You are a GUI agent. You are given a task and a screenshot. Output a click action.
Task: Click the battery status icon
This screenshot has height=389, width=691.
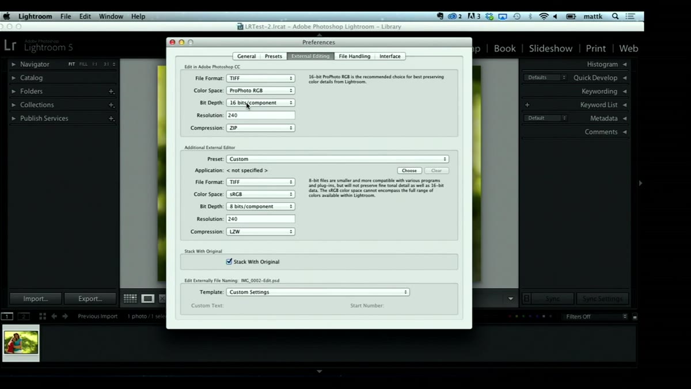pyautogui.click(x=571, y=17)
